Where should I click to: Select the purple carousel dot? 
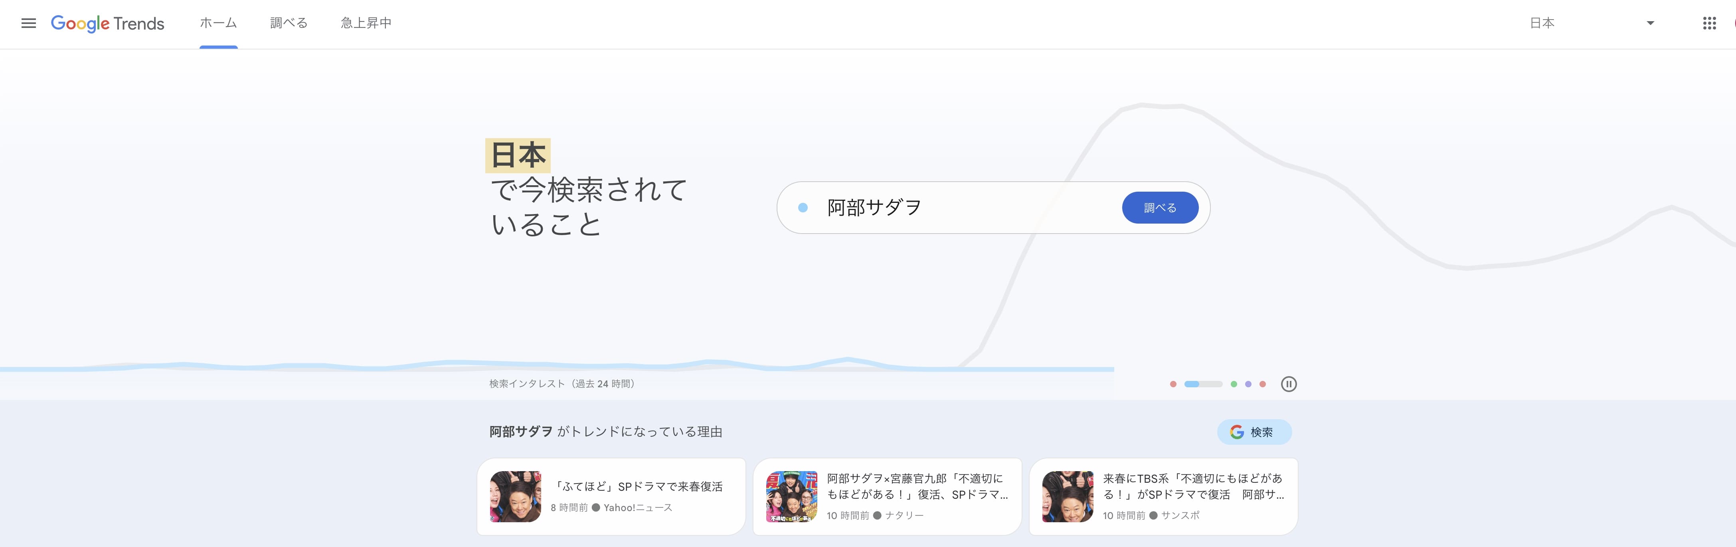1249,384
